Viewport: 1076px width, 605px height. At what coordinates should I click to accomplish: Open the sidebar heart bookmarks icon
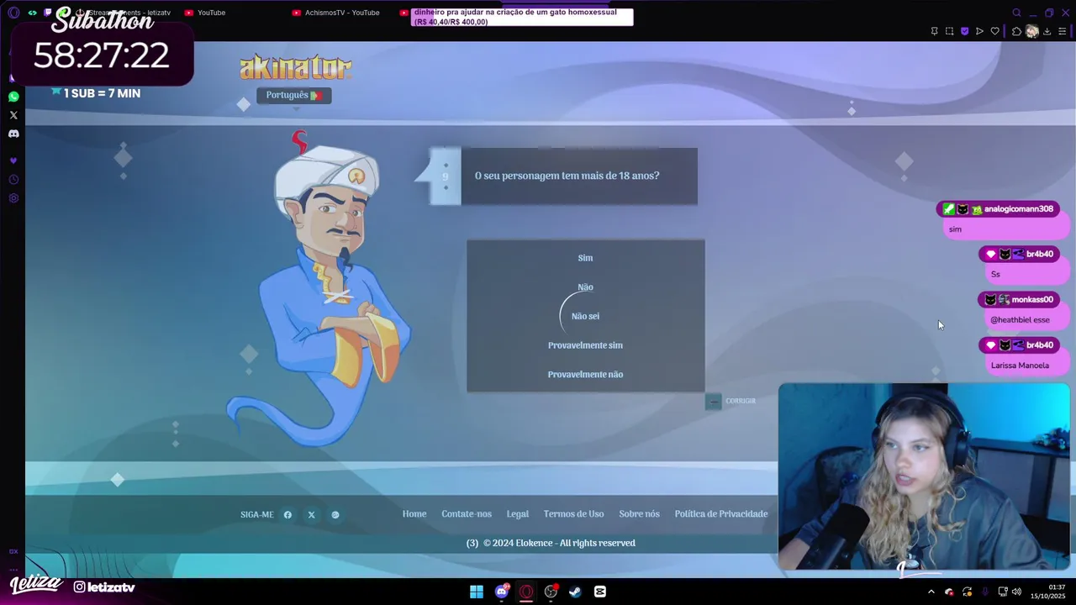[x=13, y=160]
